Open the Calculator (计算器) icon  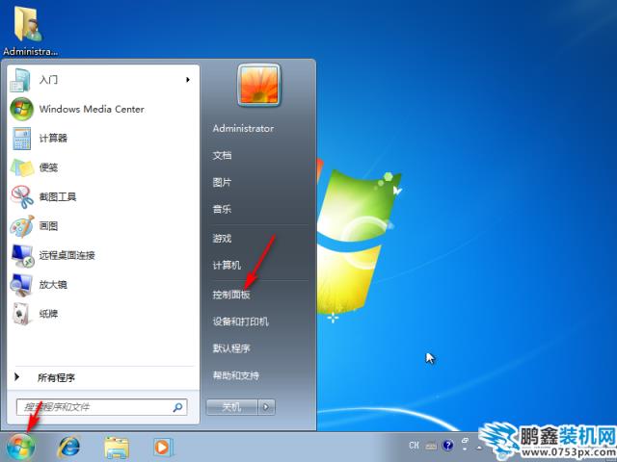pyautogui.click(x=21, y=139)
